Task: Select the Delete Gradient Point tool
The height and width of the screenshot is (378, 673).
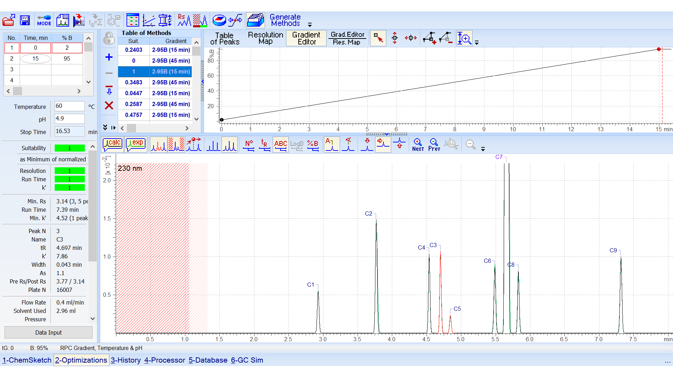Action: point(446,38)
